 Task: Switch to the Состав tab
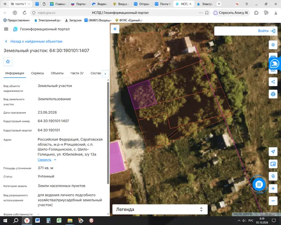pos(96,73)
